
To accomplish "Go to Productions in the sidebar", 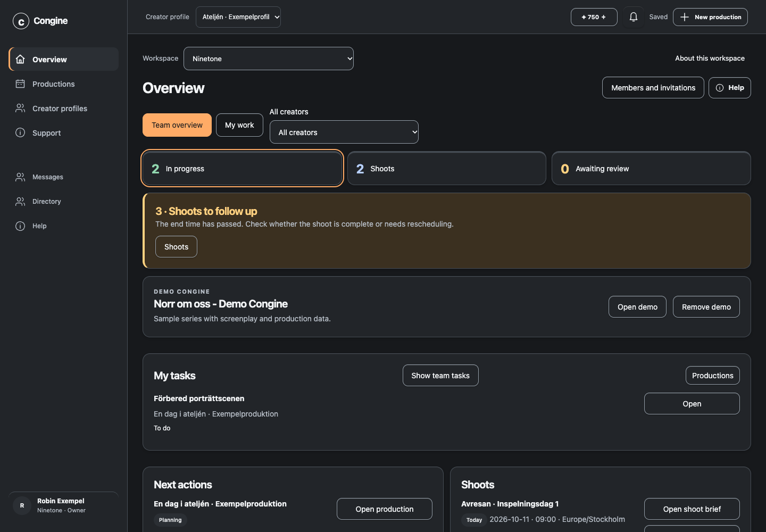I will [64, 84].
